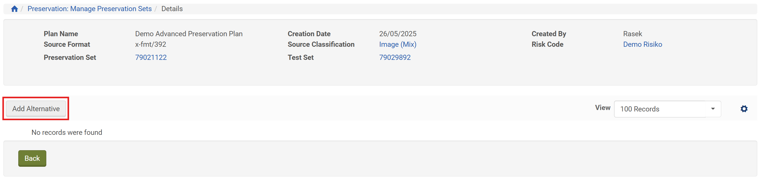Click the Risk Code field label
The width and height of the screenshot is (763, 181).
(x=547, y=44)
